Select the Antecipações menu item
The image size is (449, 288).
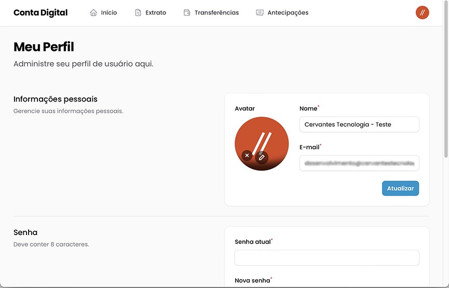pos(288,13)
